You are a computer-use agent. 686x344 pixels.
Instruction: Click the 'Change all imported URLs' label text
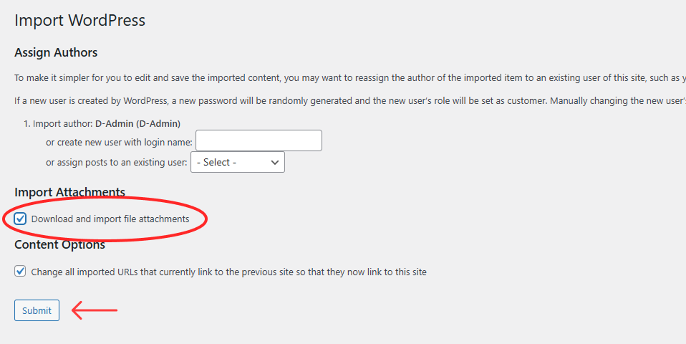click(229, 272)
